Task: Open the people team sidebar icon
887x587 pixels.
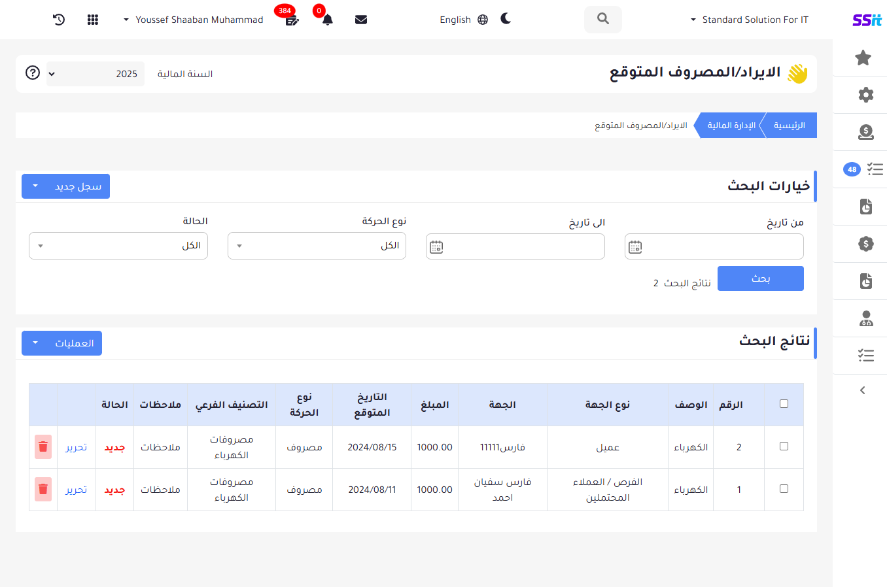Action: (866, 318)
